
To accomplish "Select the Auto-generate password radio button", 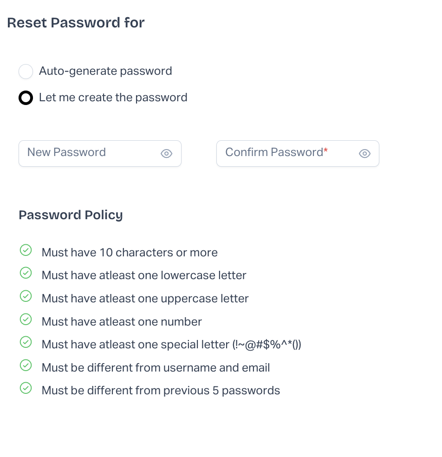I will pos(26,72).
